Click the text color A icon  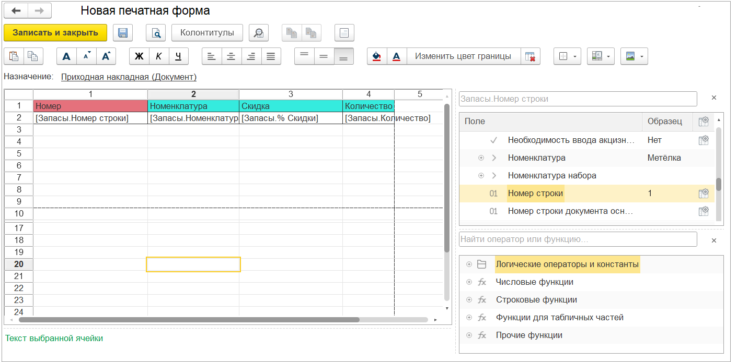point(396,56)
